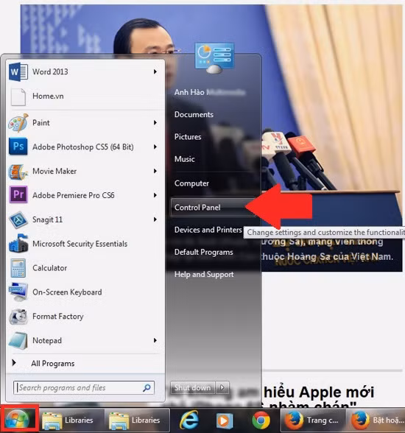
Task: Launch Word 2013 by its label
Action: 50,72
